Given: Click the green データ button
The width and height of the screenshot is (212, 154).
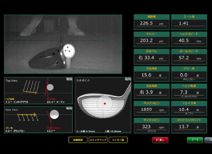Looking at the screenshot, I should (195, 140).
